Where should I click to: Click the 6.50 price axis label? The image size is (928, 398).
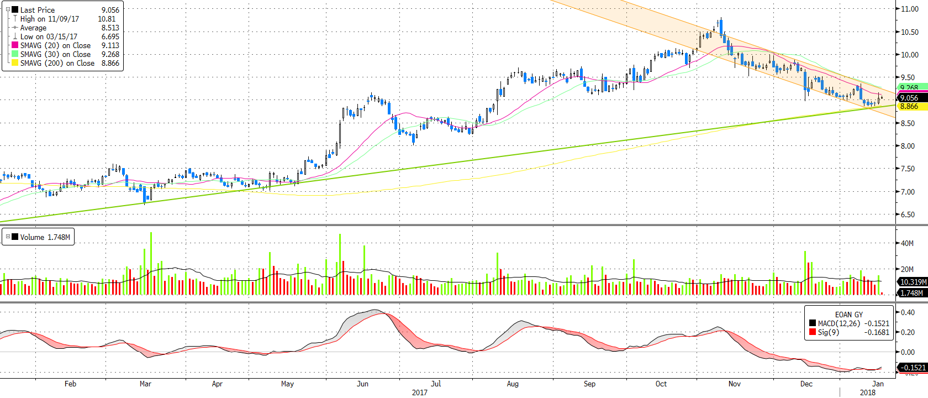pos(908,214)
